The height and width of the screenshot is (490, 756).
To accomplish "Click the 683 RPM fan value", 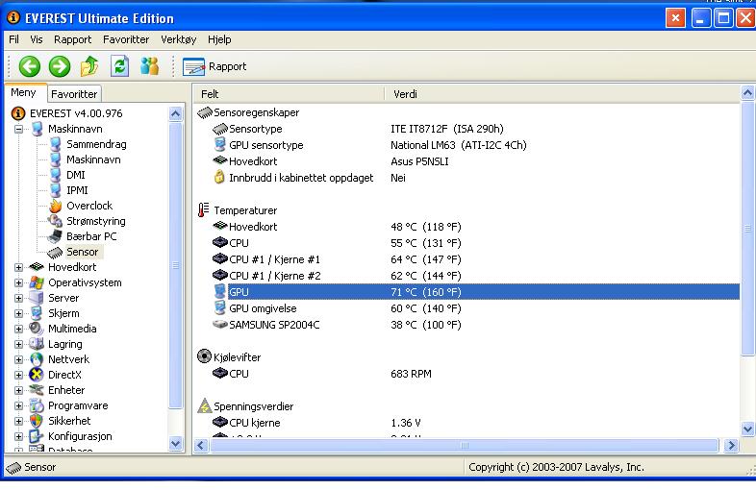I will 411,374.
